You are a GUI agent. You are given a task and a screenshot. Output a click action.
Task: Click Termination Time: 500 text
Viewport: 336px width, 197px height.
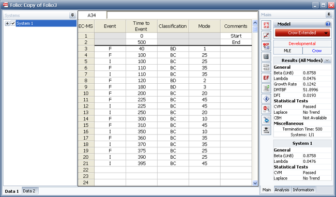click(x=302, y=129)
